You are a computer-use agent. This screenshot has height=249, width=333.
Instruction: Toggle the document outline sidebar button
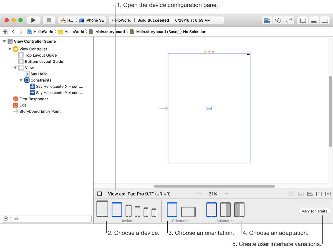click(x=99, y=194)
